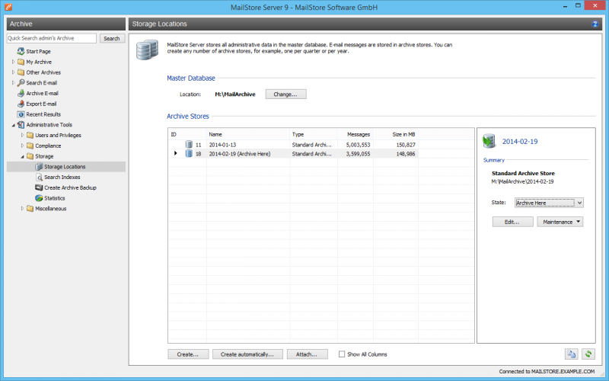Click the Storage folder icon
This screenshot has width=609, height=381.
pos(30,156)
